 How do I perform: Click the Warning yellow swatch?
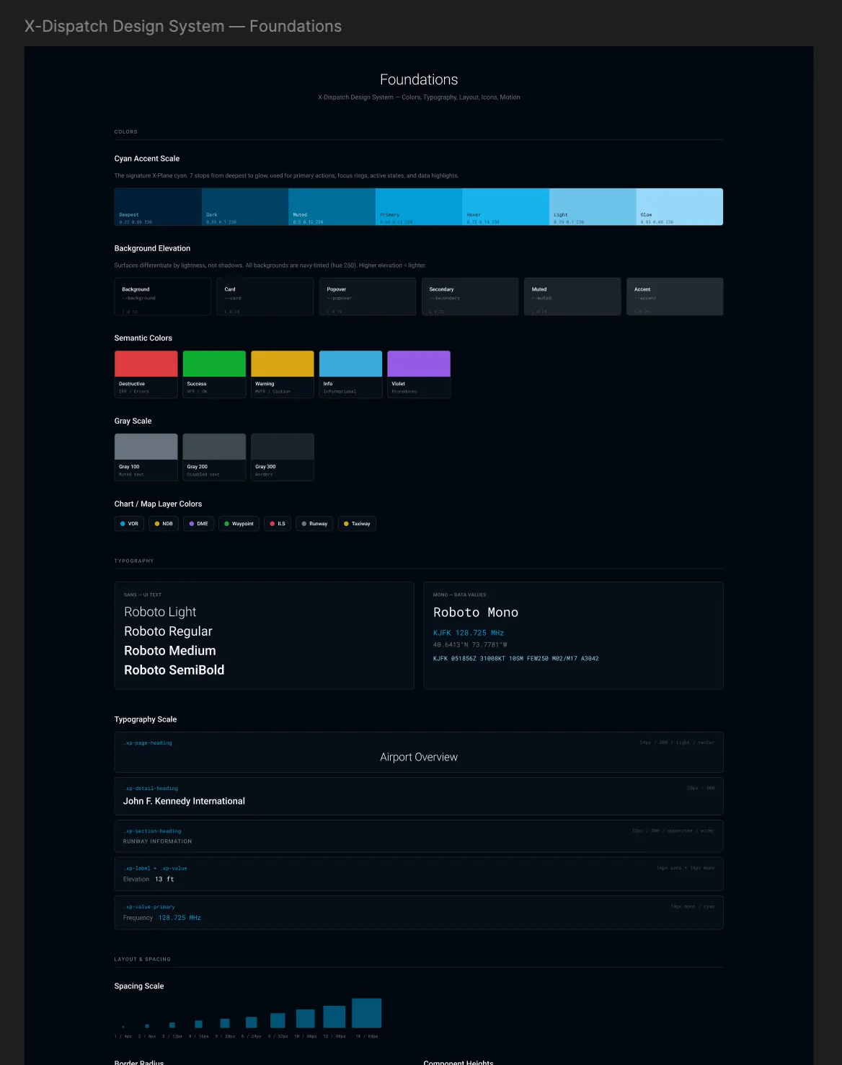click(x=282, y=364)
